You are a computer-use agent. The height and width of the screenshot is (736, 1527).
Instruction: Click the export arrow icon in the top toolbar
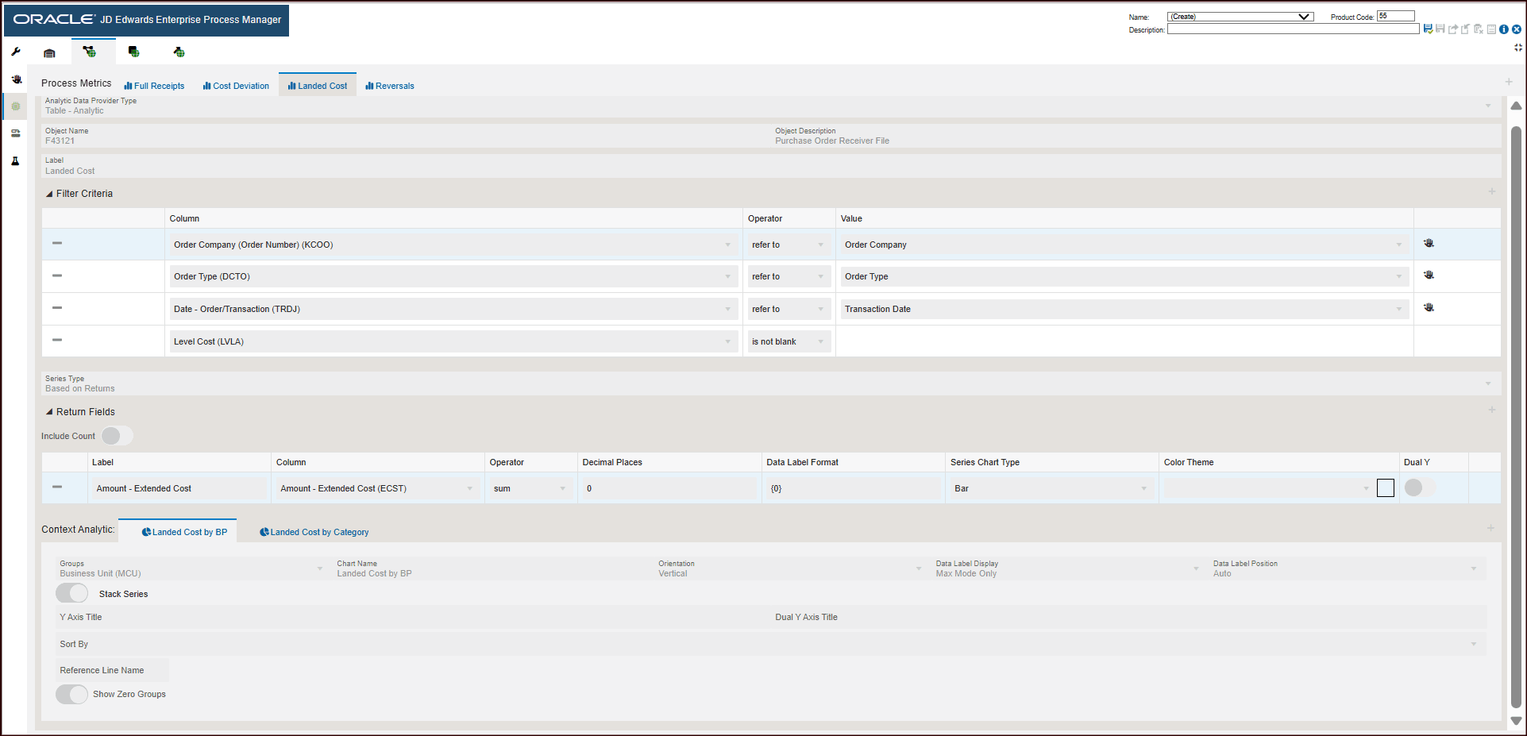coord(1453,29)
